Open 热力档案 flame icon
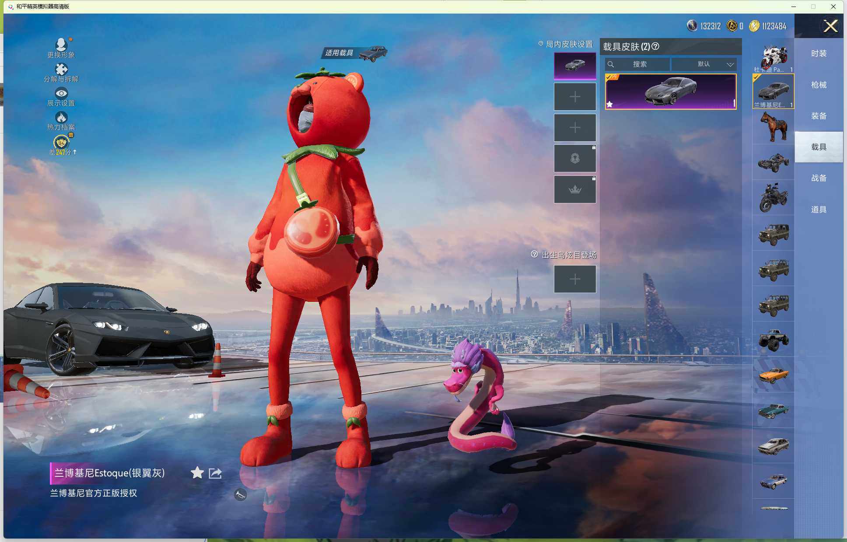Viewport: 847px width, 542px height. [61, 117]
